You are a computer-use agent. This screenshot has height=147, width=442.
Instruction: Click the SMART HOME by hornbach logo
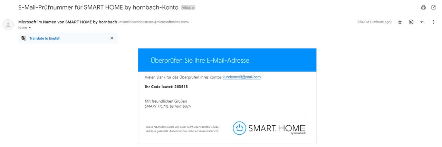tap(269, 128)
